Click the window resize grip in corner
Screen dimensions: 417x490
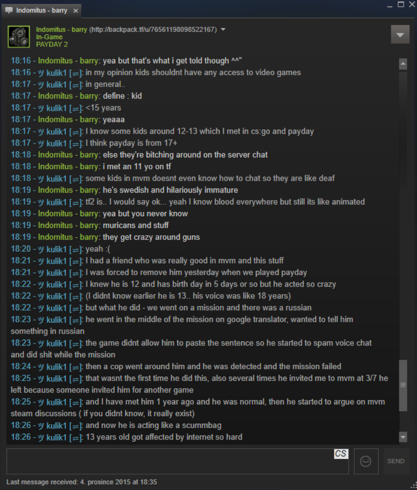point(414,486)
